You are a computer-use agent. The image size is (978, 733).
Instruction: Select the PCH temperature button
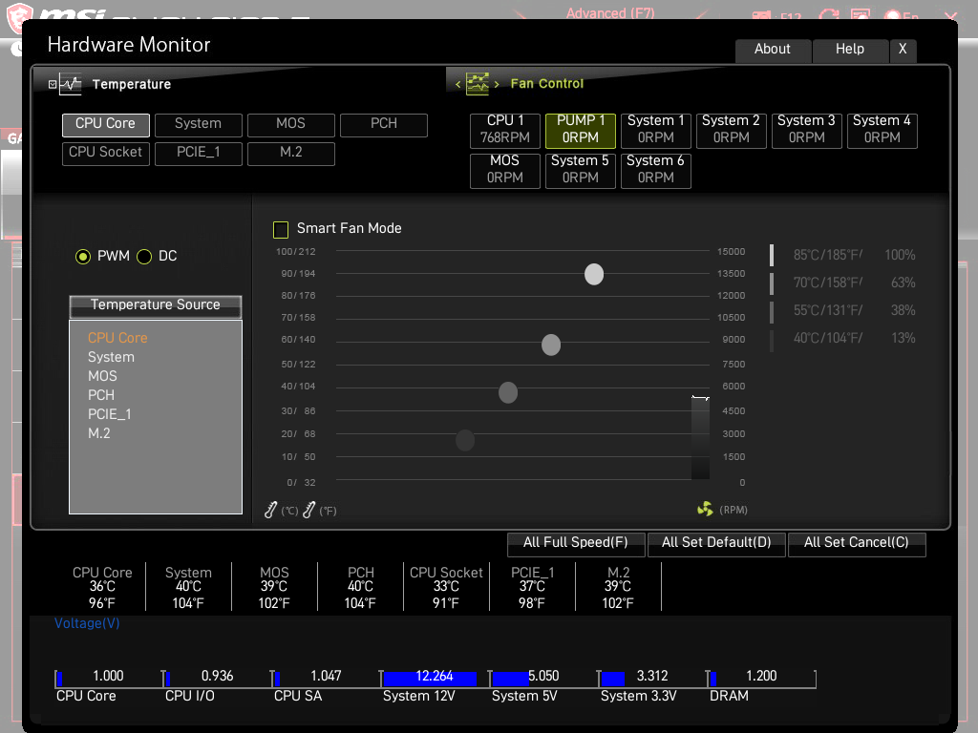click(384, 125)
